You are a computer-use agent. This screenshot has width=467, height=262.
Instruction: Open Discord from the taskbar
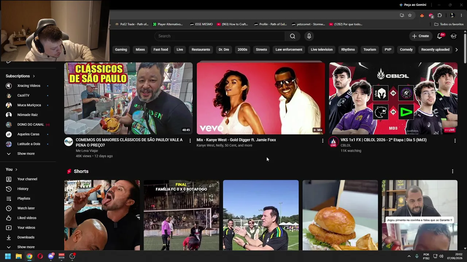(x=51, y=256)
